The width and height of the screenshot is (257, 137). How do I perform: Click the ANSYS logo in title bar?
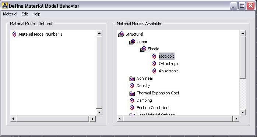tap(4, 6)
